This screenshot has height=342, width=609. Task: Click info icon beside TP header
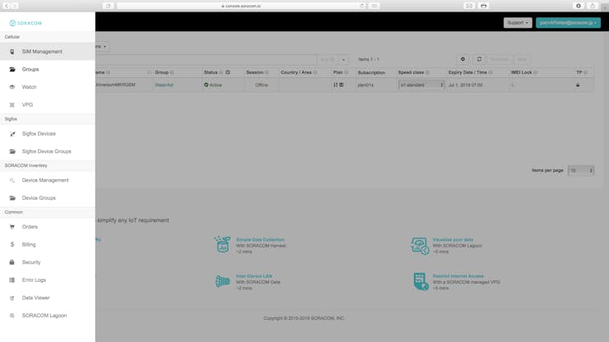[x=585, y=72]
